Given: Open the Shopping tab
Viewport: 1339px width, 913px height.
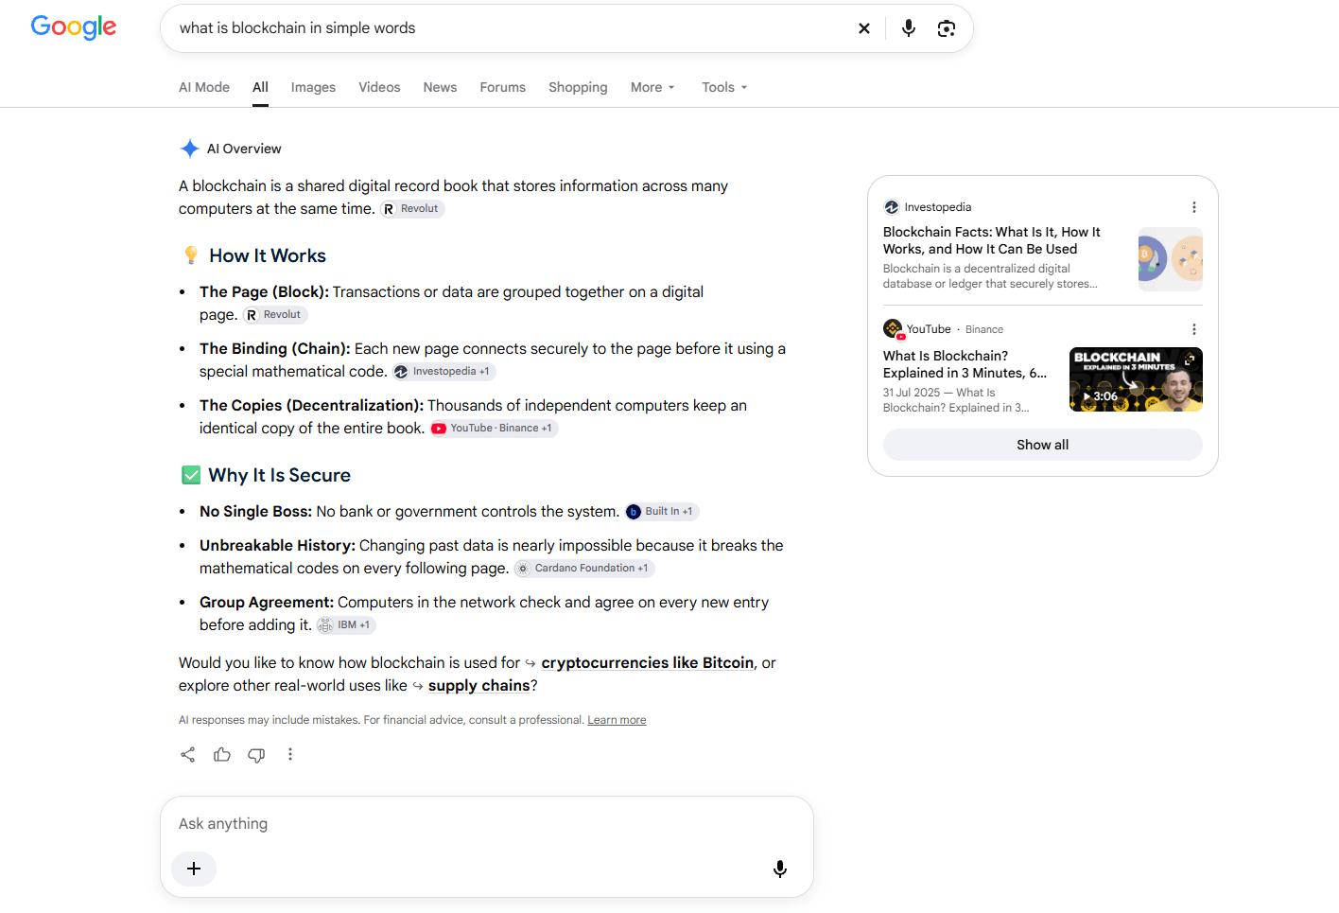Looking at the screenshot, I should click(x=578, y=87).
